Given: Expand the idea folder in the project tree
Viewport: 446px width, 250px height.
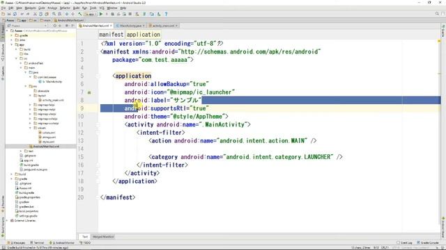Looking at the screenshot, I should click(x=12, y=40).
